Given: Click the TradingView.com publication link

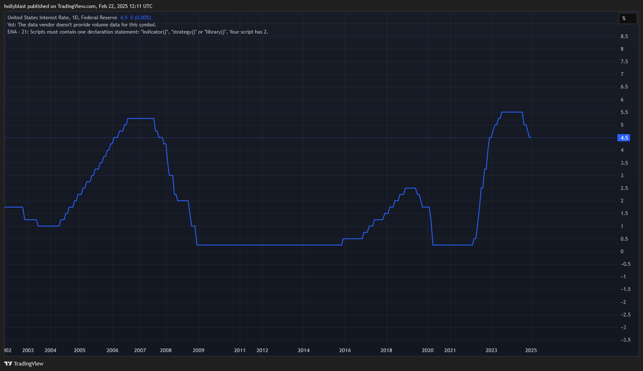Looking at the screenshot, I should tap(75, 6).
